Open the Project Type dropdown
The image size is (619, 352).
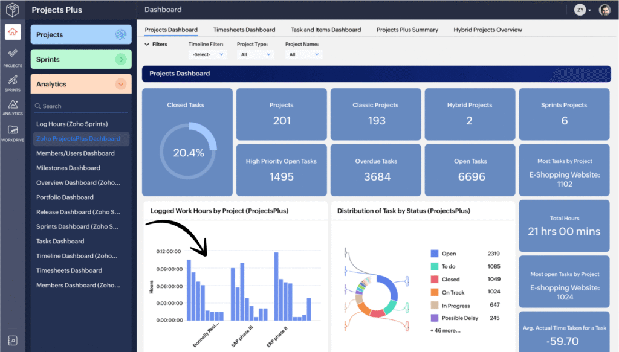click(x=254, y=54)
